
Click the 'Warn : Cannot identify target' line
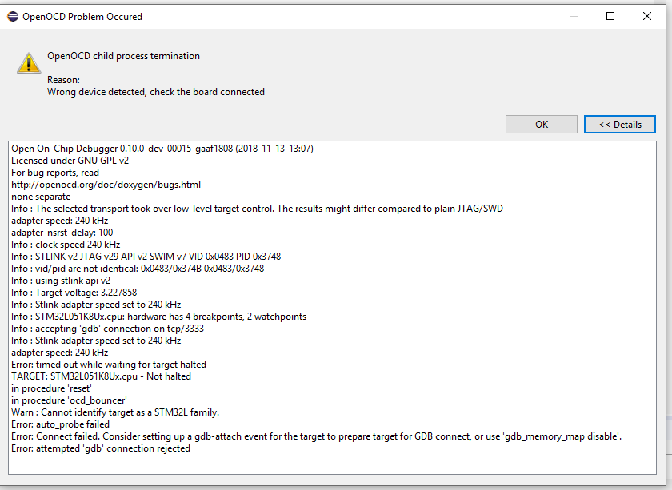click(x=115, y=412)
